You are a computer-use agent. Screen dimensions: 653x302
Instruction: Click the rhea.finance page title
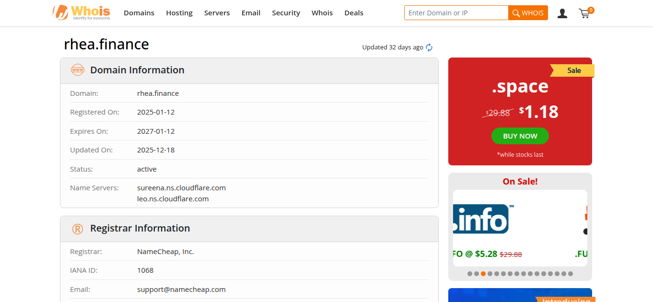tap(106, 44)
